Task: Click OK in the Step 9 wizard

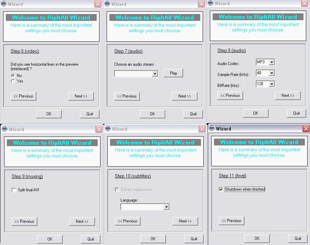Action: click(50, 239)
